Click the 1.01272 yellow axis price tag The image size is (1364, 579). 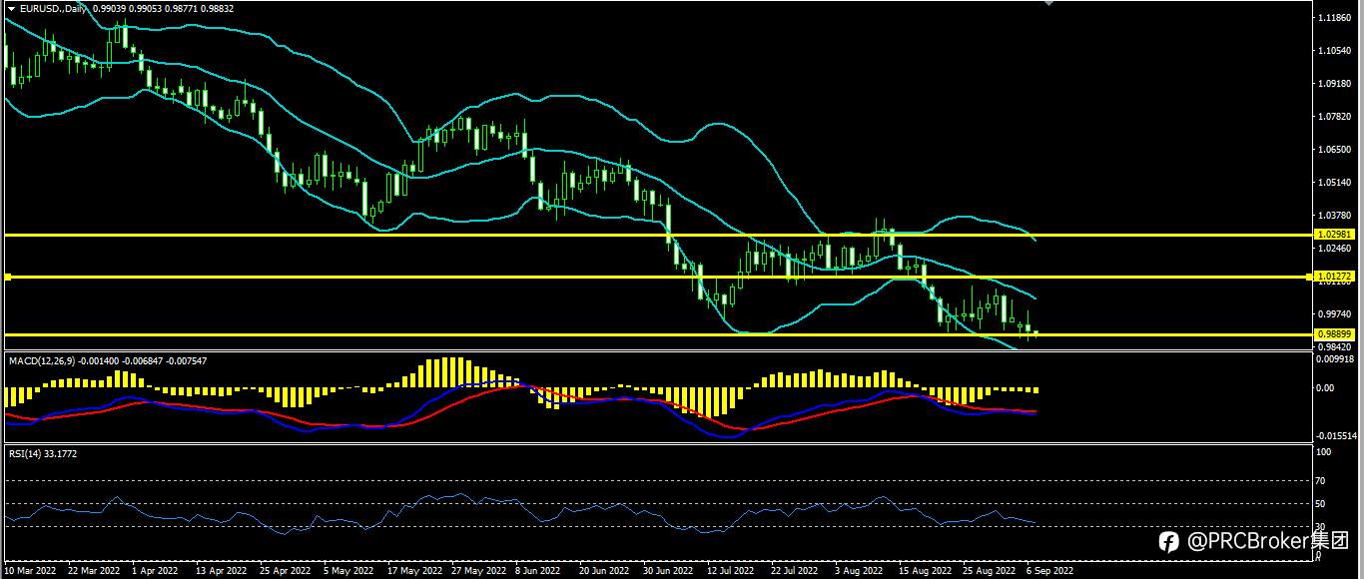tap(1334, 277)
